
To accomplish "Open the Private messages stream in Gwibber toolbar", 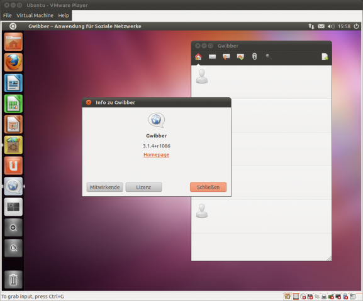I will coord(240,56).
